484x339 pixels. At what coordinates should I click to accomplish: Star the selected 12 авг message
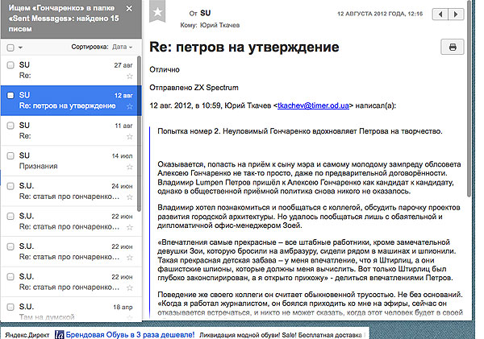[x=129, y=106]
